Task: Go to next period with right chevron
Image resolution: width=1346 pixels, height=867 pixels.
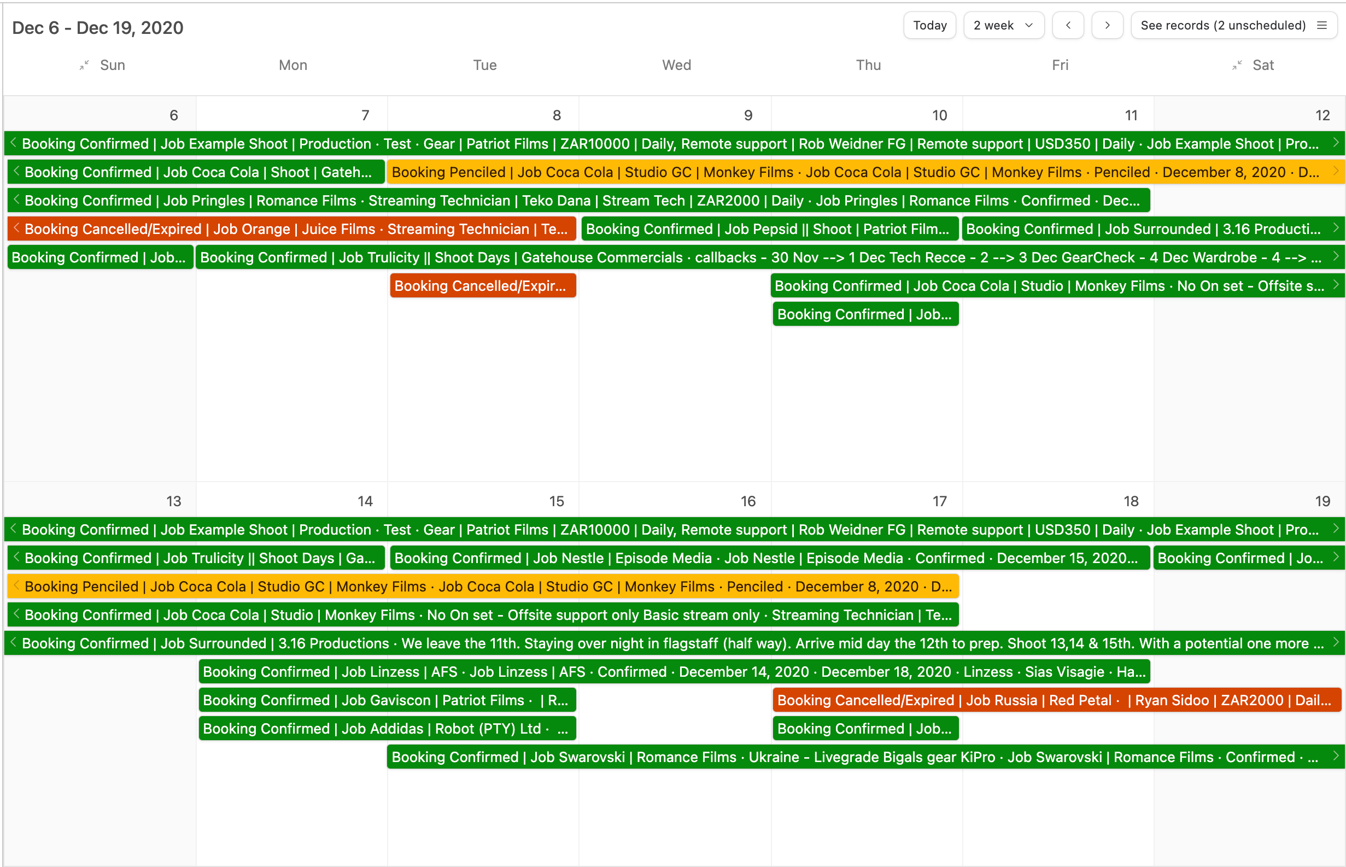Action: [x=1107, y=25]
